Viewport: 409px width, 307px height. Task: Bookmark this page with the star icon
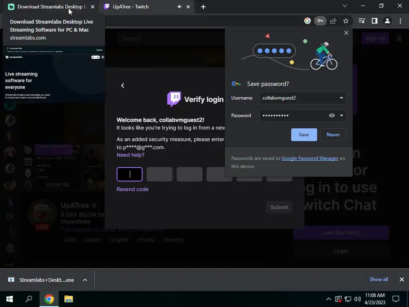346,21
